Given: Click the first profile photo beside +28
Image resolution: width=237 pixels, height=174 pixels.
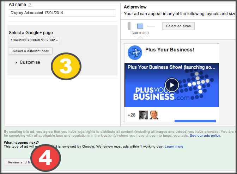Looking at the screenshot, I should pyautogui.click(x=144, y=115).
